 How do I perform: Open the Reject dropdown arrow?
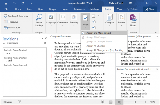click(x=99, y=16)
